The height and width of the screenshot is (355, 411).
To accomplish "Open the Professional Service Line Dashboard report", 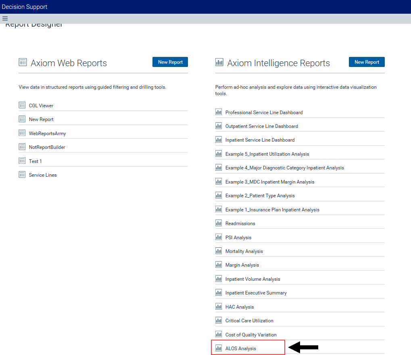I will [x=264, y=113].
